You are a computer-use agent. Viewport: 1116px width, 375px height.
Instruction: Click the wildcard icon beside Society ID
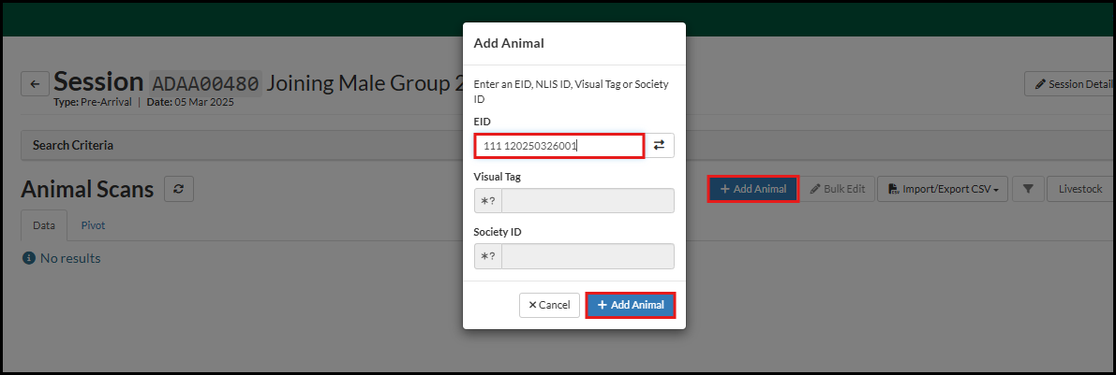tap(488, 256)
